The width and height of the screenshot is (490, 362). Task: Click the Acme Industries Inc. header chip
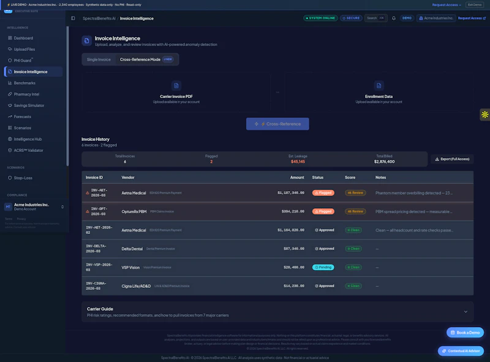pos(435,18)
